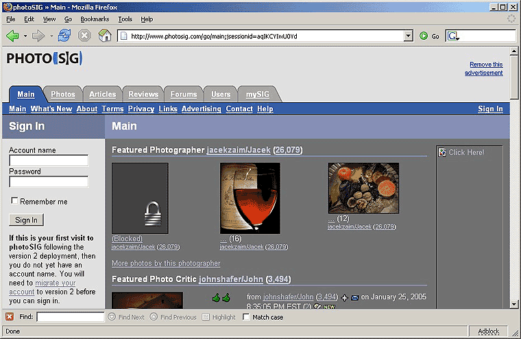The width and height of the screenshot is (521, 339).
Task: Switch to the Forums tab
Action: click(x=184, y=94)
